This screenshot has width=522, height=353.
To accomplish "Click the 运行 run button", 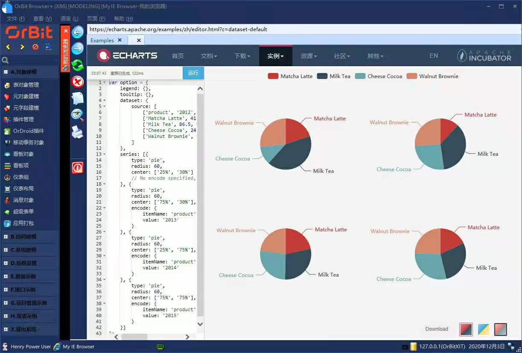I will pos(193,73).
